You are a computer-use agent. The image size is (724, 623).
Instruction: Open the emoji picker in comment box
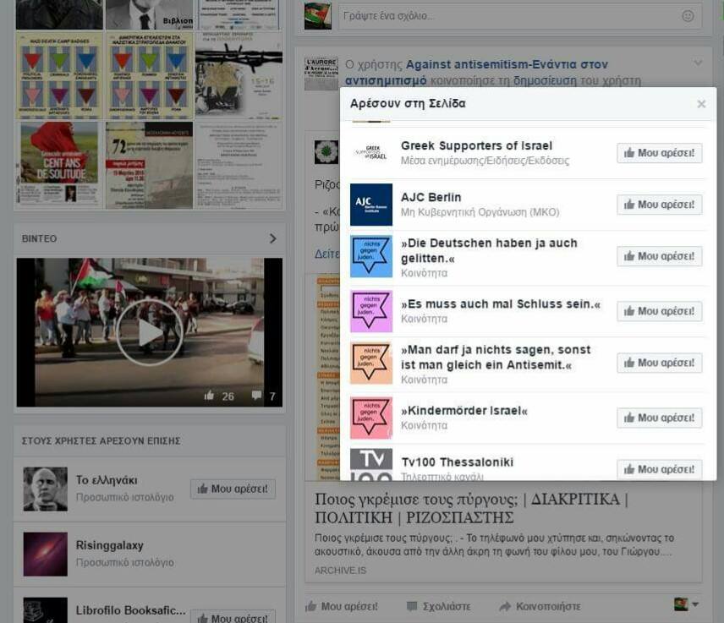(688, 16)
